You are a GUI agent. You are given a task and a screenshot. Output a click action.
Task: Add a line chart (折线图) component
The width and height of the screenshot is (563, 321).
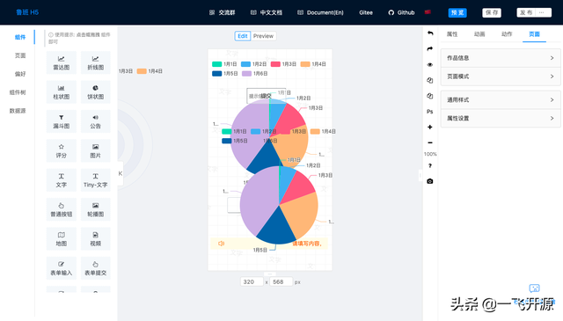click(x=96, y=62)
